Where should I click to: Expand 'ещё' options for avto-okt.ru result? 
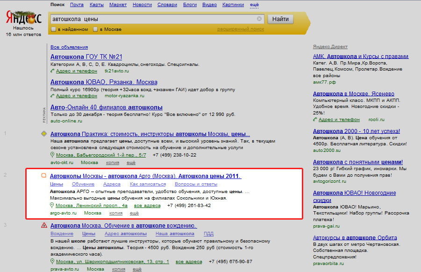click(131, 163)
